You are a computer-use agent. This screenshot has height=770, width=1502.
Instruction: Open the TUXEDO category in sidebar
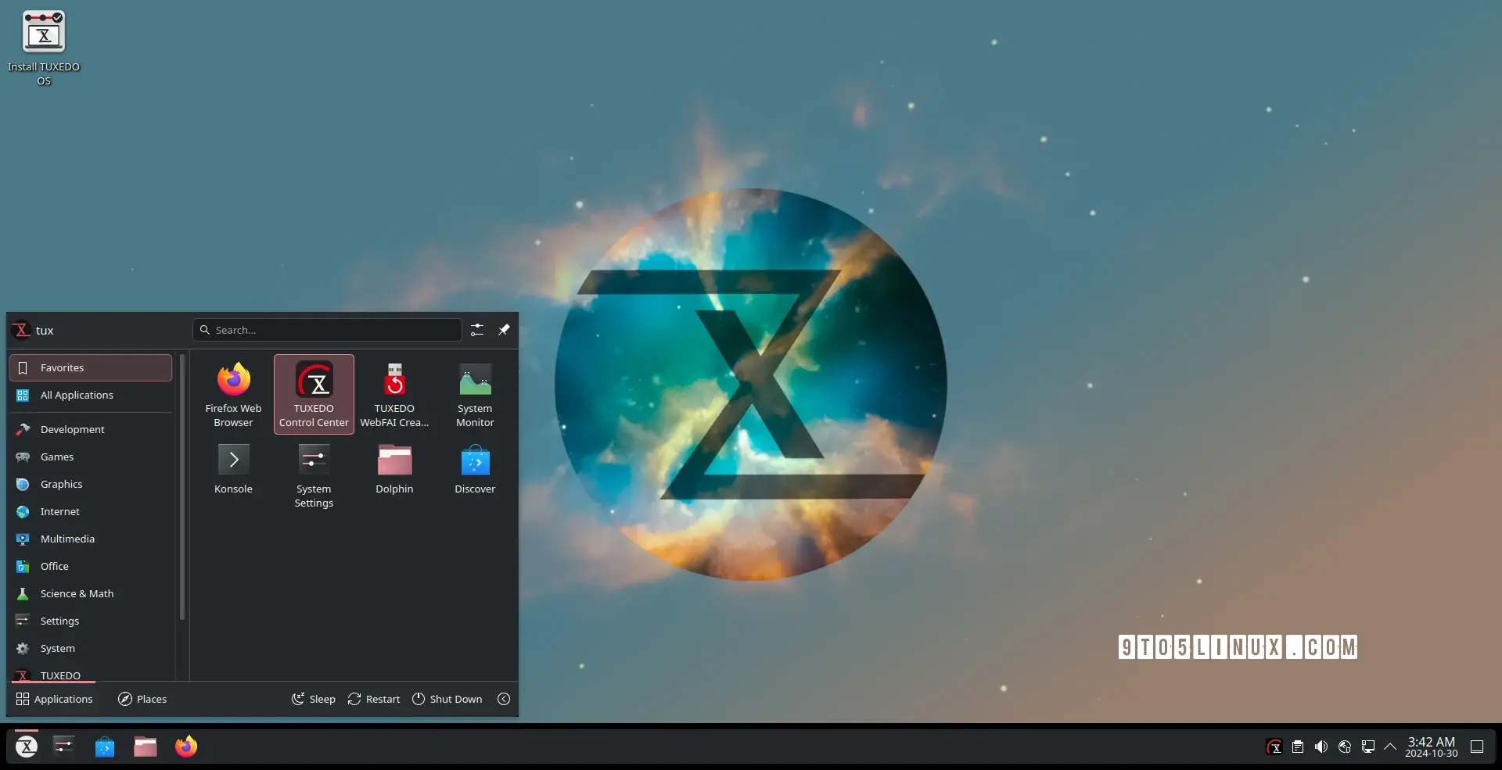coord(91,674)
